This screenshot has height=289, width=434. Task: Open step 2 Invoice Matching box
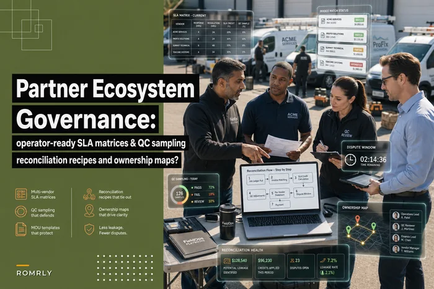(279, 179)
